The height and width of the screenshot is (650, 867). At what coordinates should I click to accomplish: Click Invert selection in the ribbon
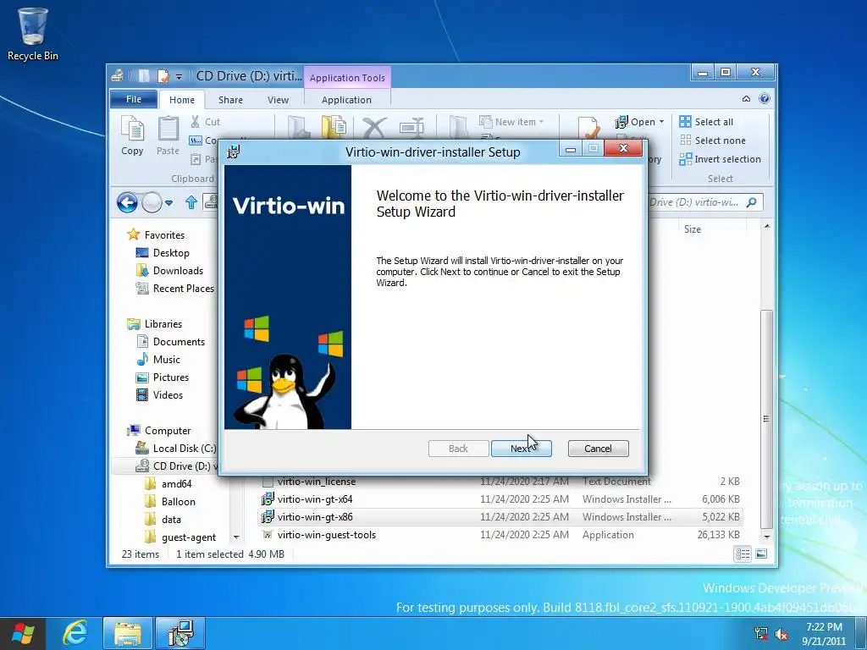click(720, 159)
